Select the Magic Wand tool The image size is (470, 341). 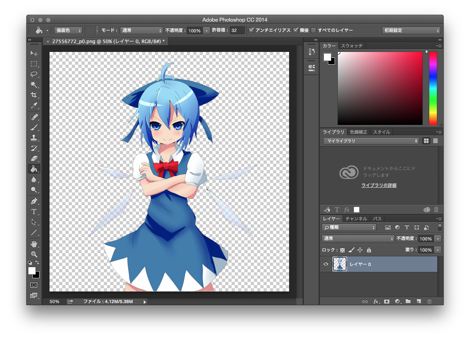click(x=34, y=85)
